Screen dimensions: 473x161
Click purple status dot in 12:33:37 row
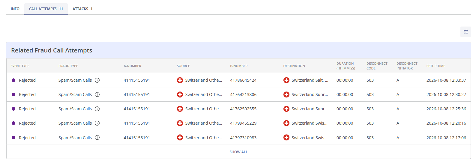pyautogui.click(x=13, y=80)
